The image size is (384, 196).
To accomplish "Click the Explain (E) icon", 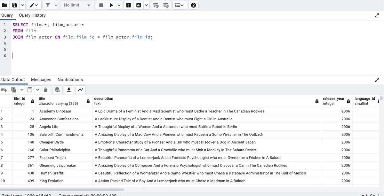I will [x=128, y=5].
